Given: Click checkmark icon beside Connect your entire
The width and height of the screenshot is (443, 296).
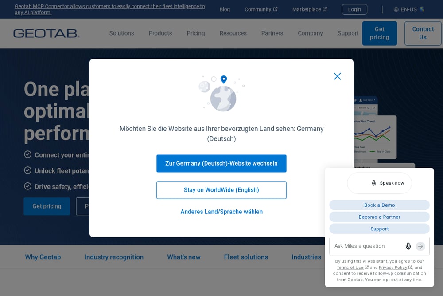Looking at the screenshot, I should click(27, 154).
